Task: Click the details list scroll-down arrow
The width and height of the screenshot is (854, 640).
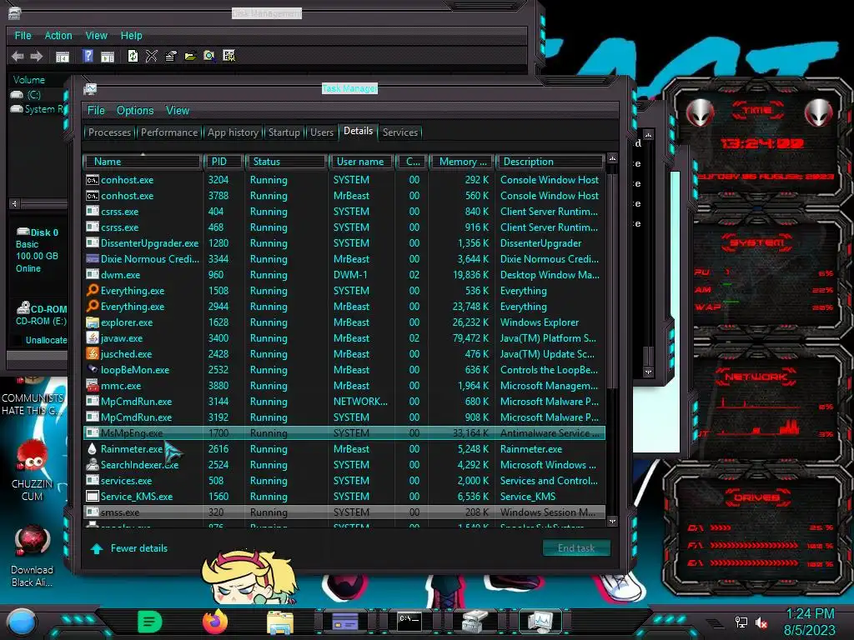Action: (612, 522)
